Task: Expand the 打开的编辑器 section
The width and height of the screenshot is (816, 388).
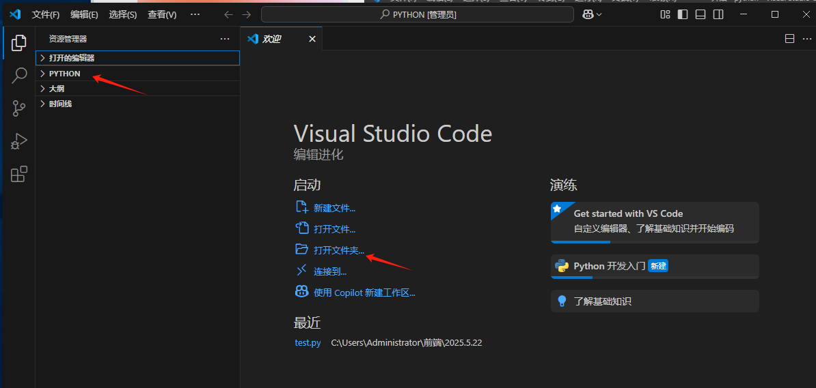Action: (137, 58)
